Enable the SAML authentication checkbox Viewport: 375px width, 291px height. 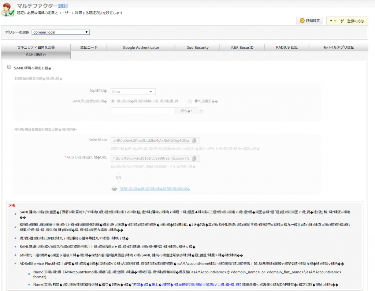click(x=9, y=67)
